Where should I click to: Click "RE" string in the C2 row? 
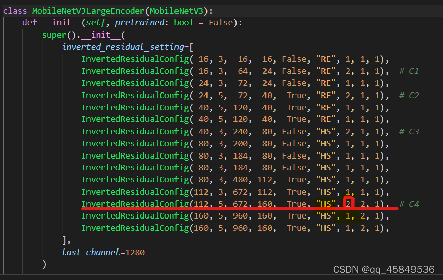tap(326, 95)
